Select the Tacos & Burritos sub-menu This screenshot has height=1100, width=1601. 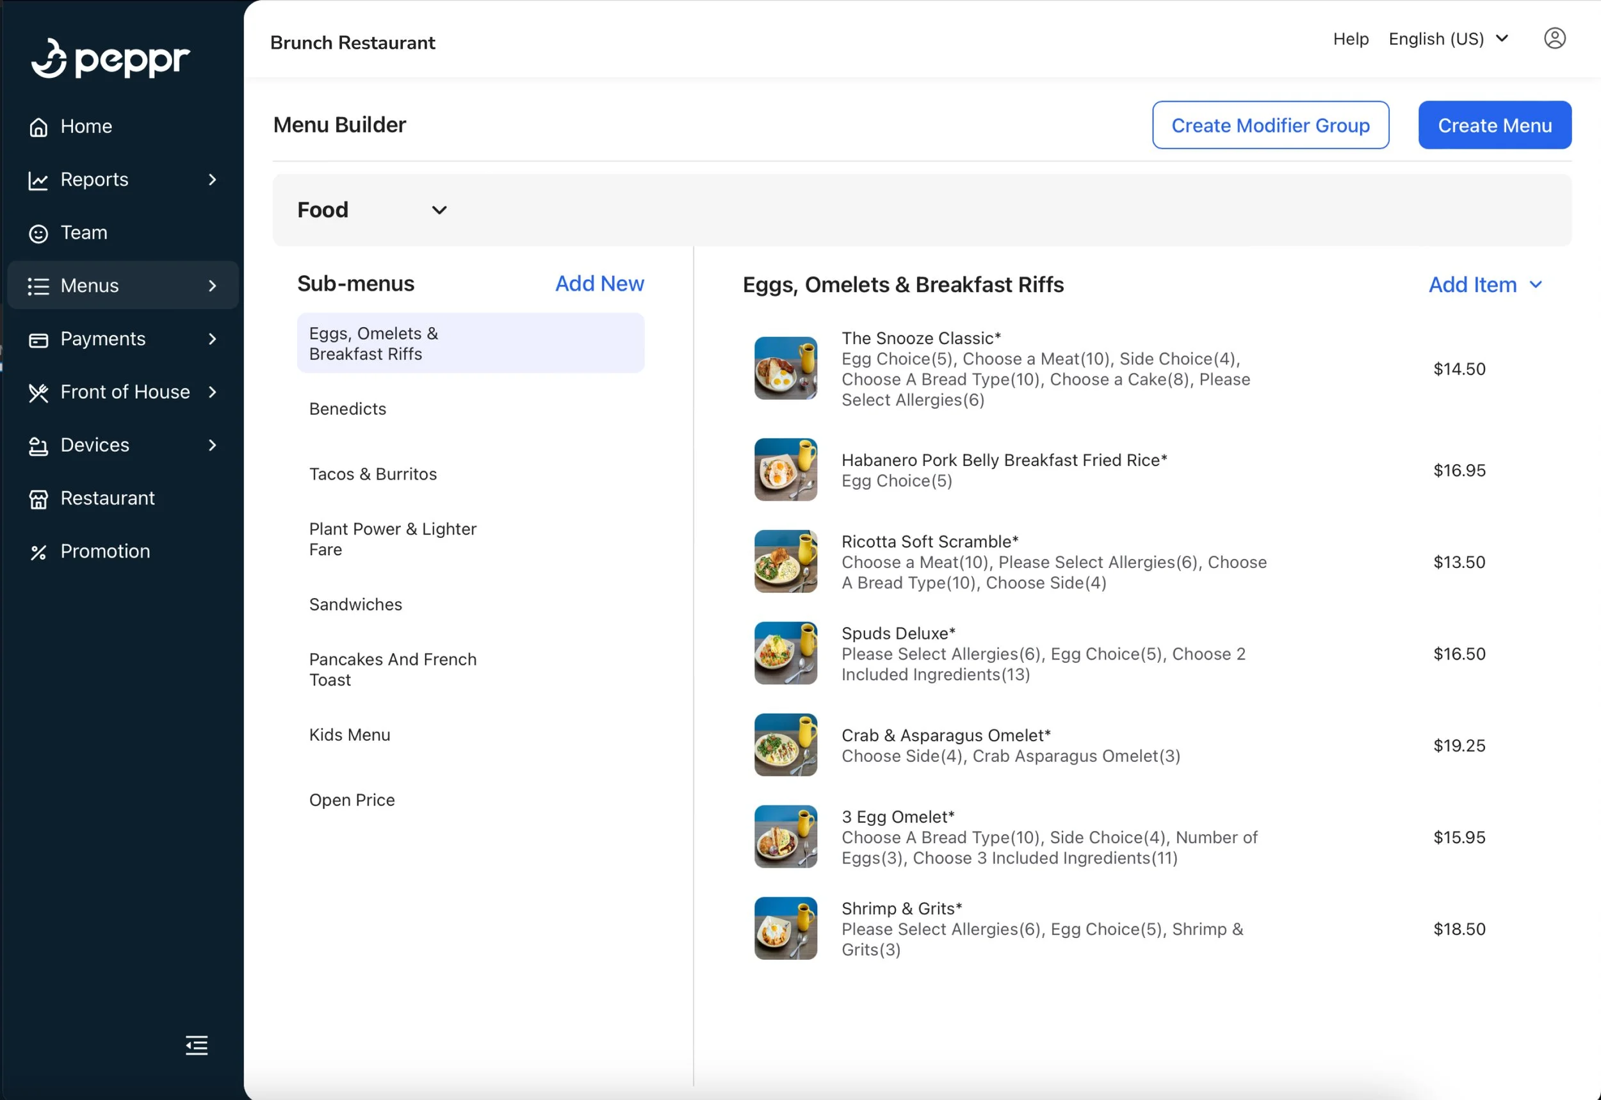pyautogui.click(x=373, y=474)
